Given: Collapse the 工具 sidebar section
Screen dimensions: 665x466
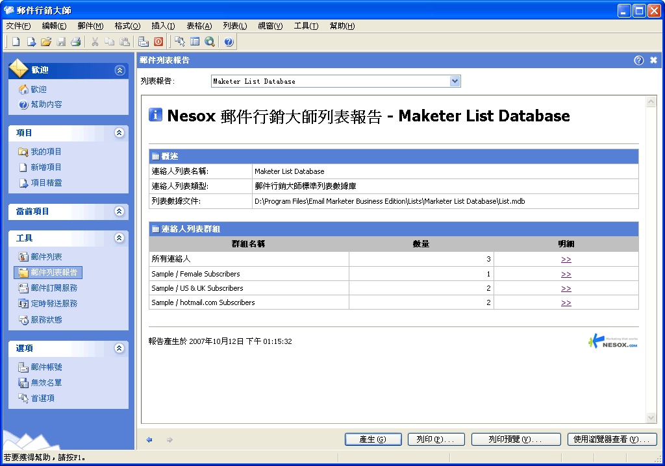Looking at the screenshot, I should click(119, 238).
